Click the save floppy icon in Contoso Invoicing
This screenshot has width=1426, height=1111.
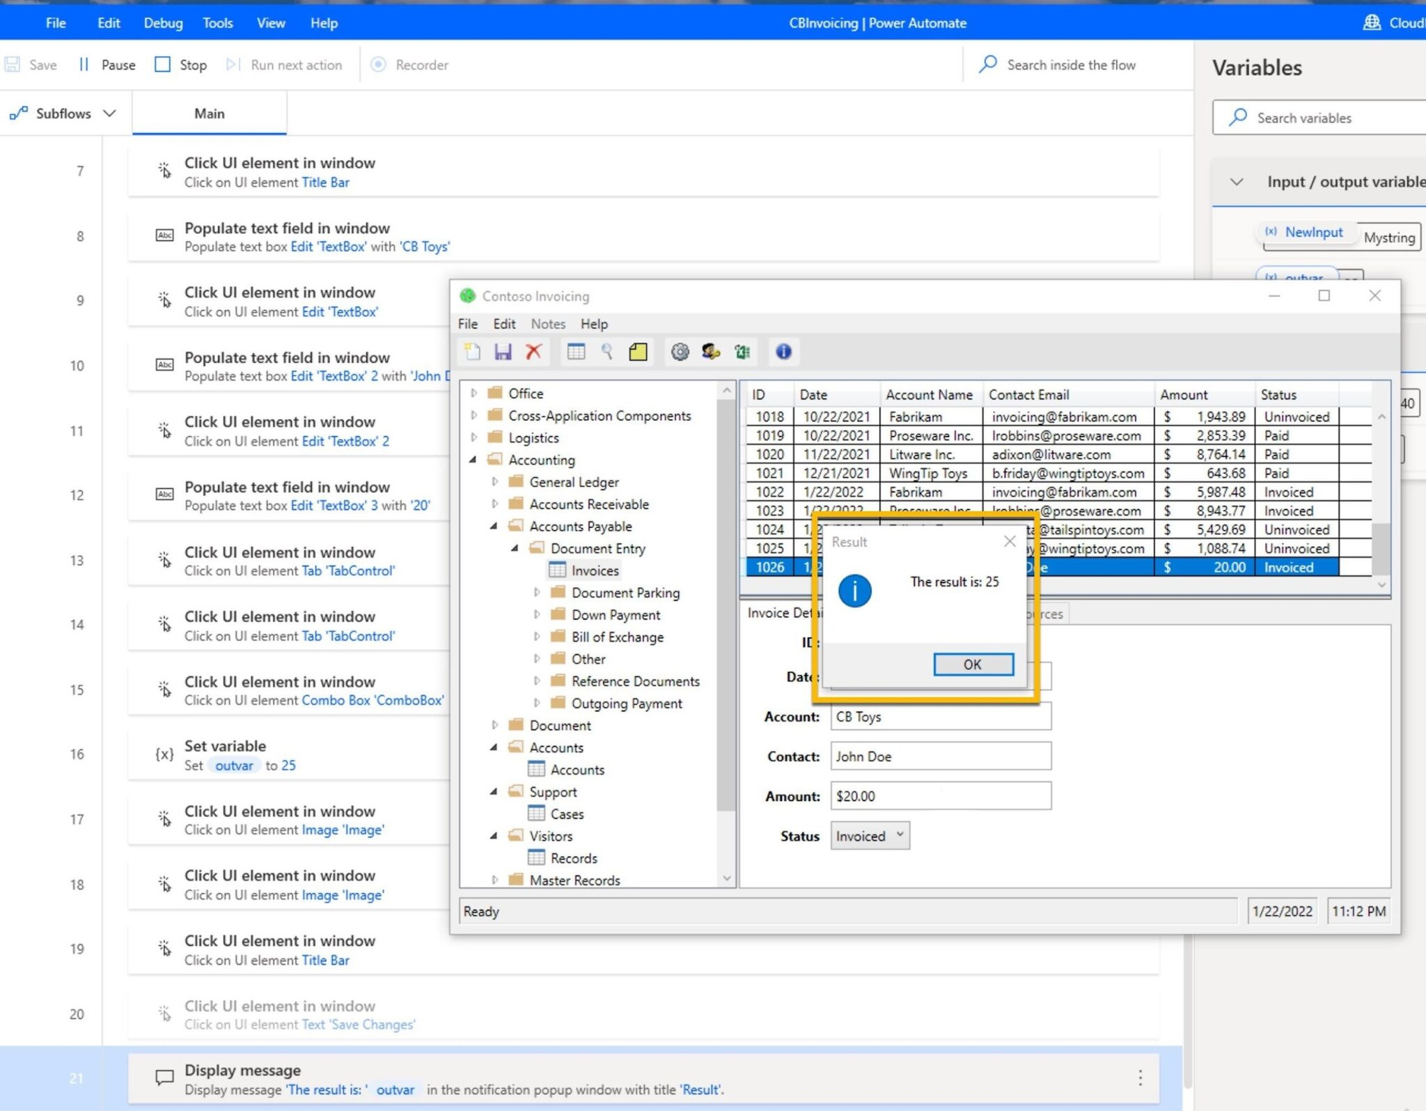click(x=503, y=352)
